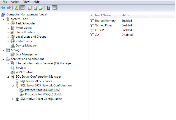
Task: Collapse the Services and Applications node
Action: [x=4, y=59]
